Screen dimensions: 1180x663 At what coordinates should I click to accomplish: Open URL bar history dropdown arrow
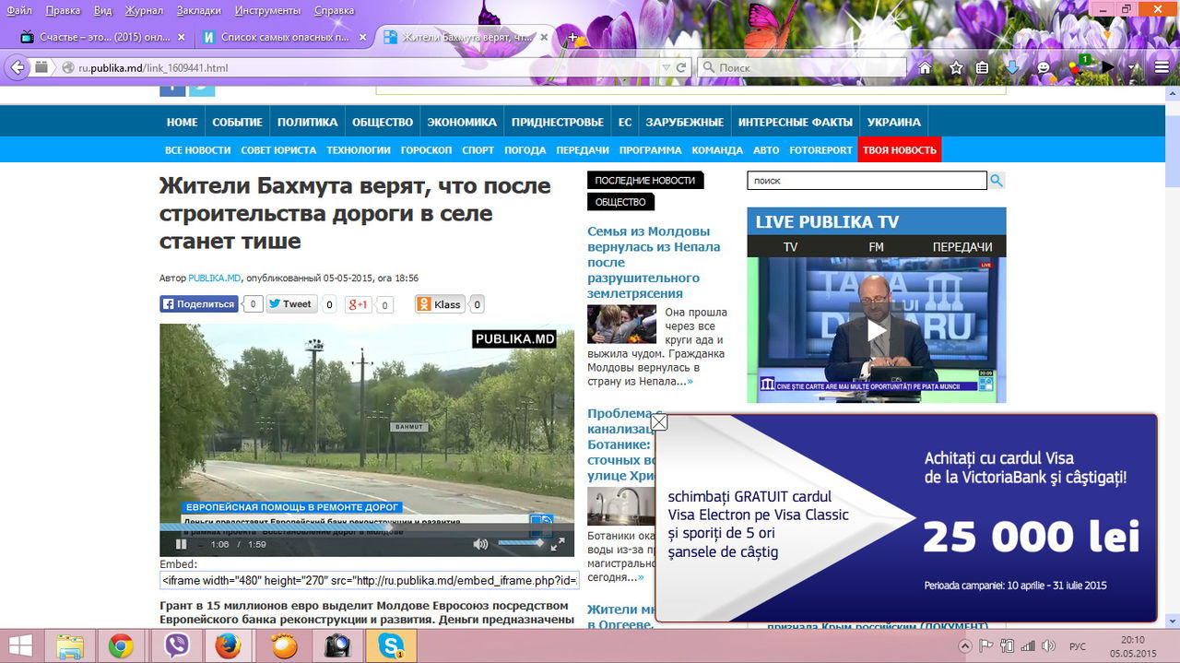pyautogui.click(x=667, y=67)
